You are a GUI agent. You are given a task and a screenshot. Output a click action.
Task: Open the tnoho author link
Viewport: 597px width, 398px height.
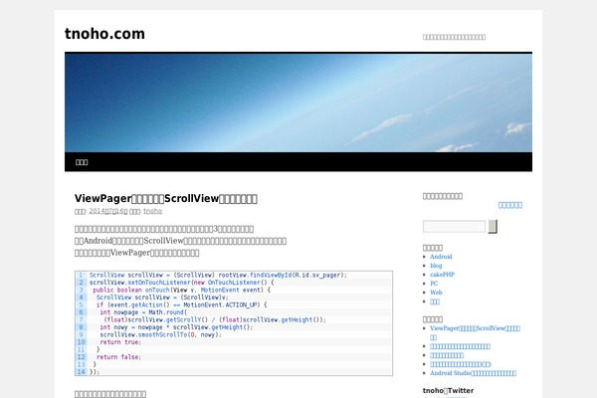[152, 211]
